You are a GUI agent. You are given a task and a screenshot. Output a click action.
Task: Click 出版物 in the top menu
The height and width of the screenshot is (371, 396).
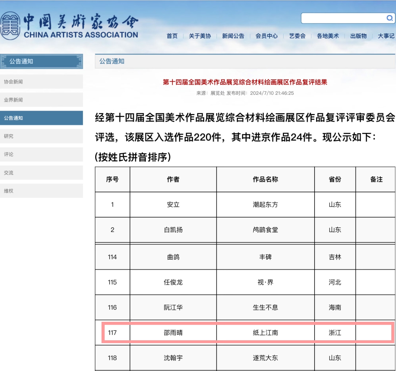pyautogui.click(x=358, y=36)
